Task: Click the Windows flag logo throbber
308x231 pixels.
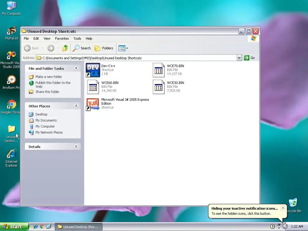Action: tap(253, 38)
